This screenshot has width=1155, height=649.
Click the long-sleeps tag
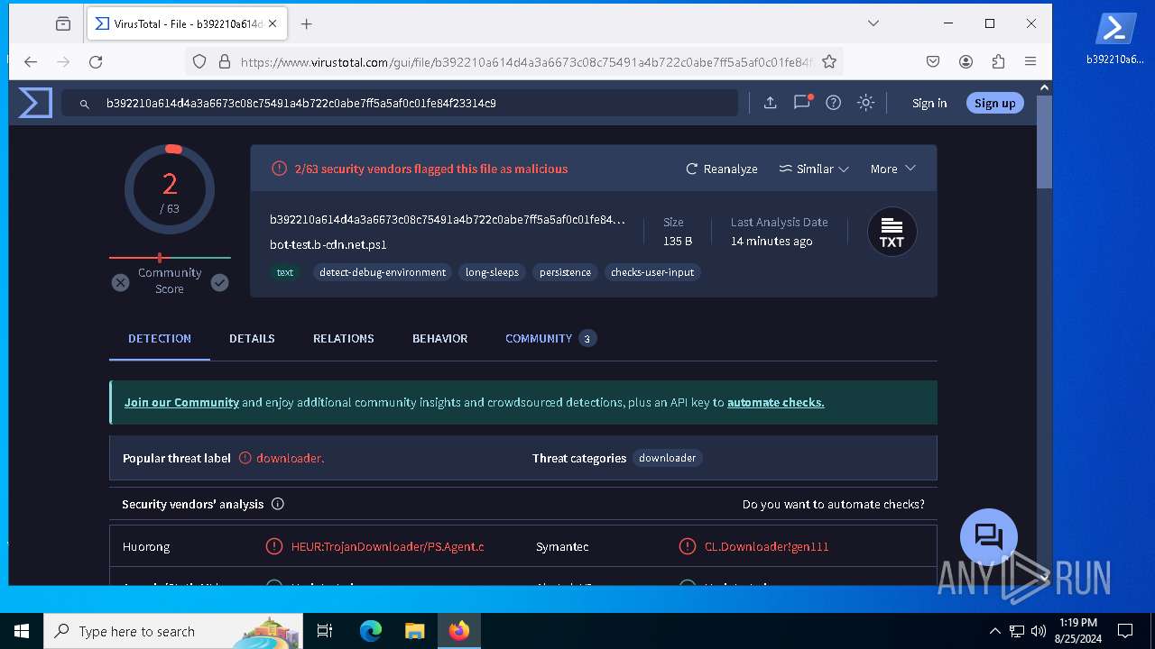point(492,272)
